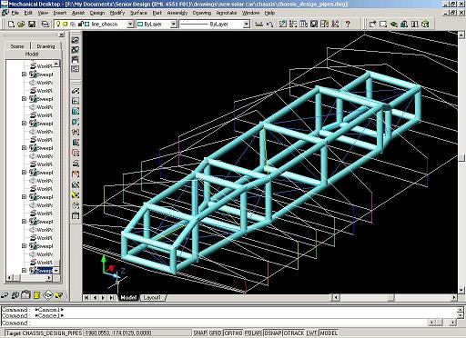Image resolution: width=466 pixels, height=338 pixels.
Task: Click the Open file folder icon
Action: pyautogui.click(x=21, y=24)
